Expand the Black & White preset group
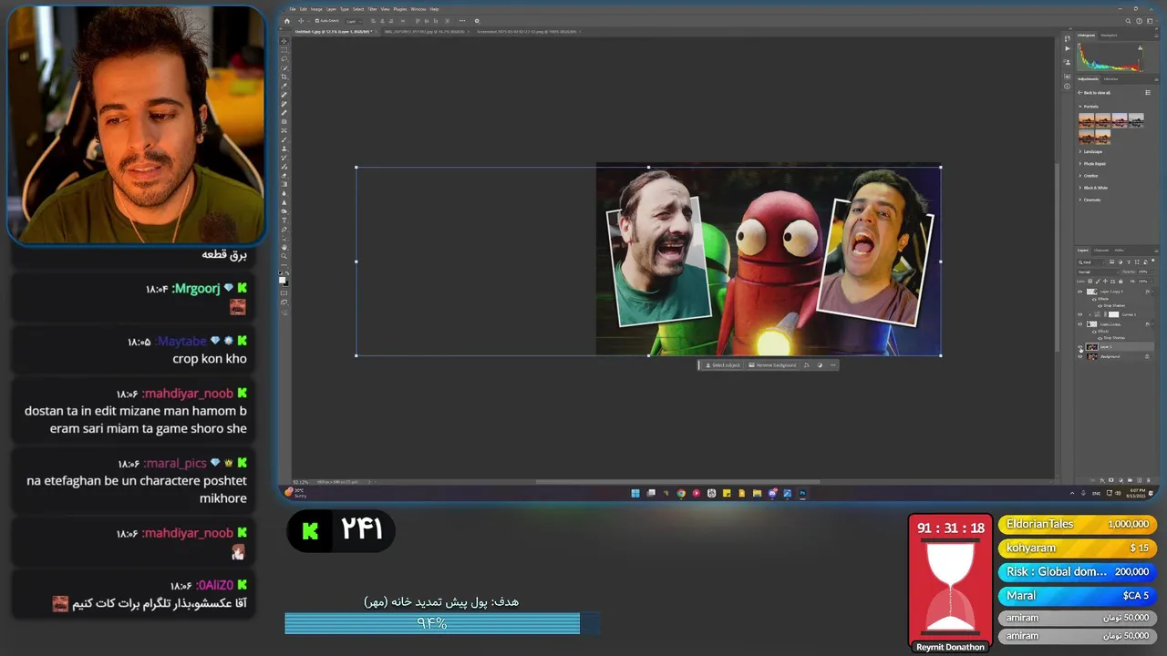 coord(1080,188)
